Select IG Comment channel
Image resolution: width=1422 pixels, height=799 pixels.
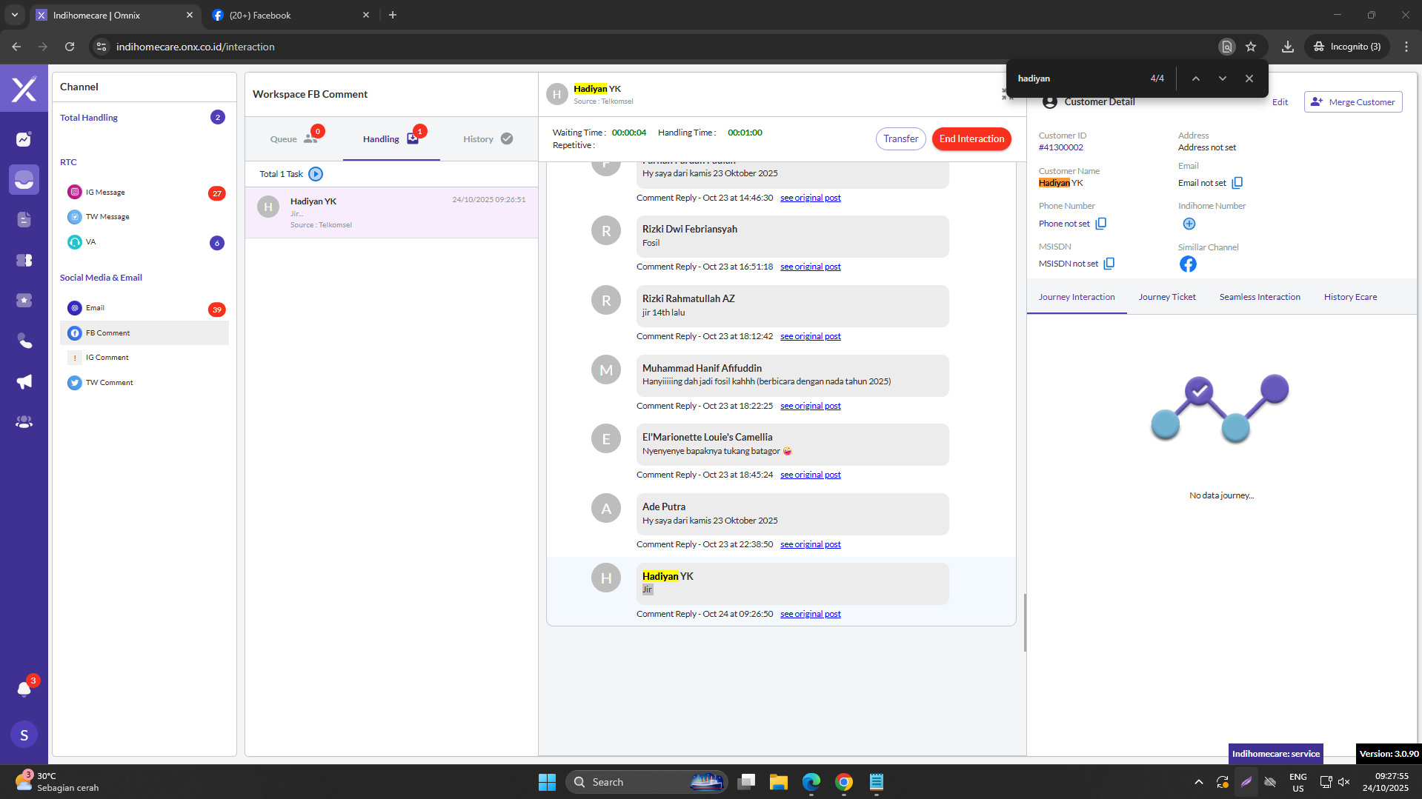click(144, 358)
